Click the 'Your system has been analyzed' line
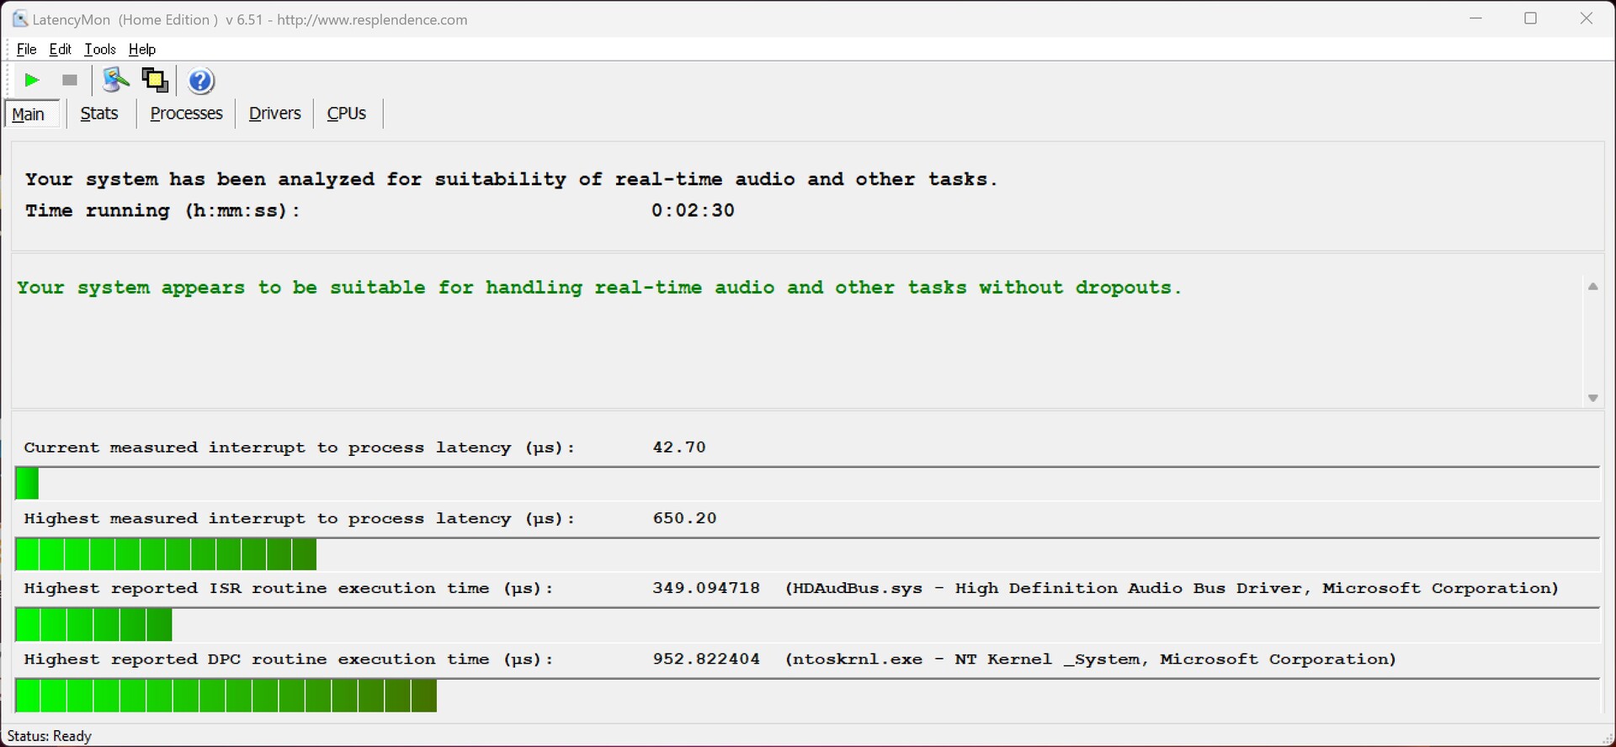1616x747 pixels. coord(511,179)
